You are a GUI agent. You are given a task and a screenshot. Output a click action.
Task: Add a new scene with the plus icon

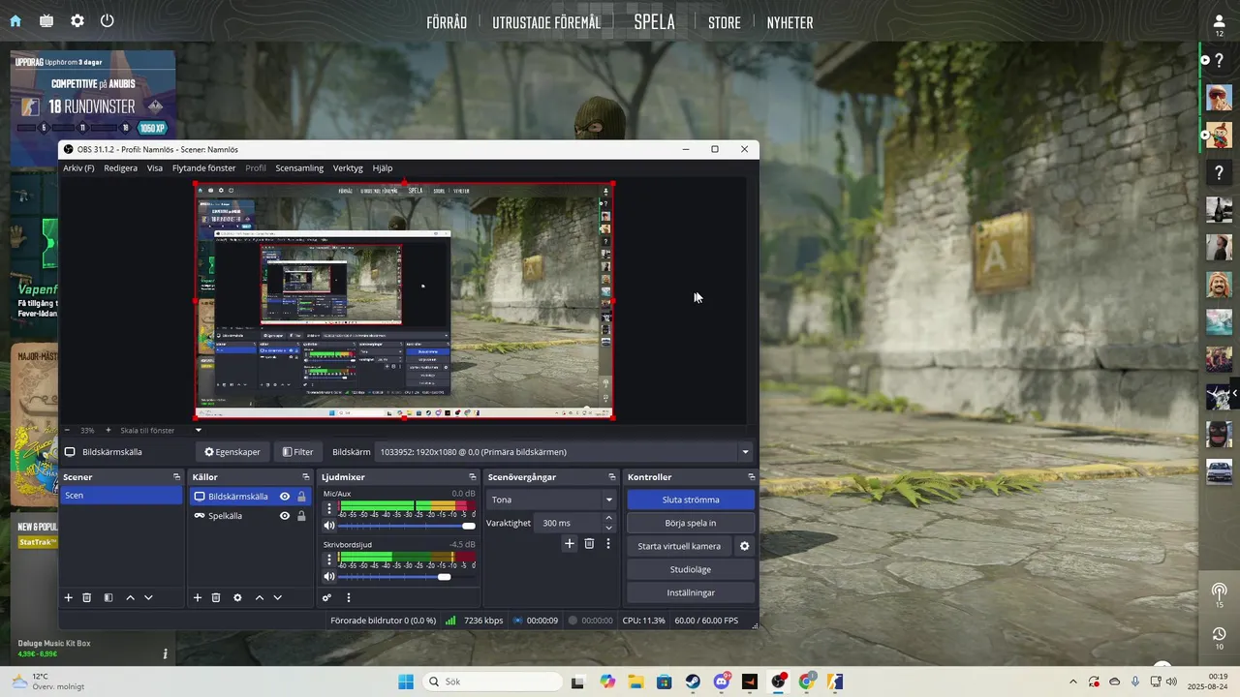tap(69, 598)
